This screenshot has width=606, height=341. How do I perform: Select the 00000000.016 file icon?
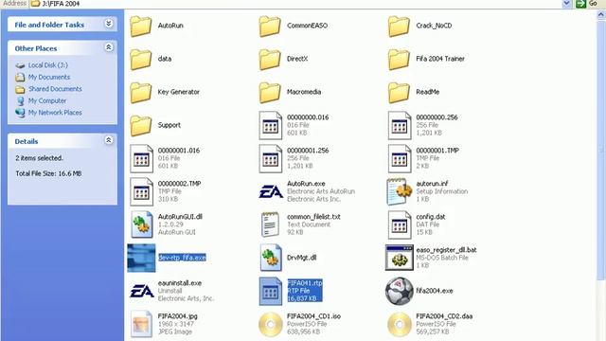pyautogui.click(x=270, y=125)
